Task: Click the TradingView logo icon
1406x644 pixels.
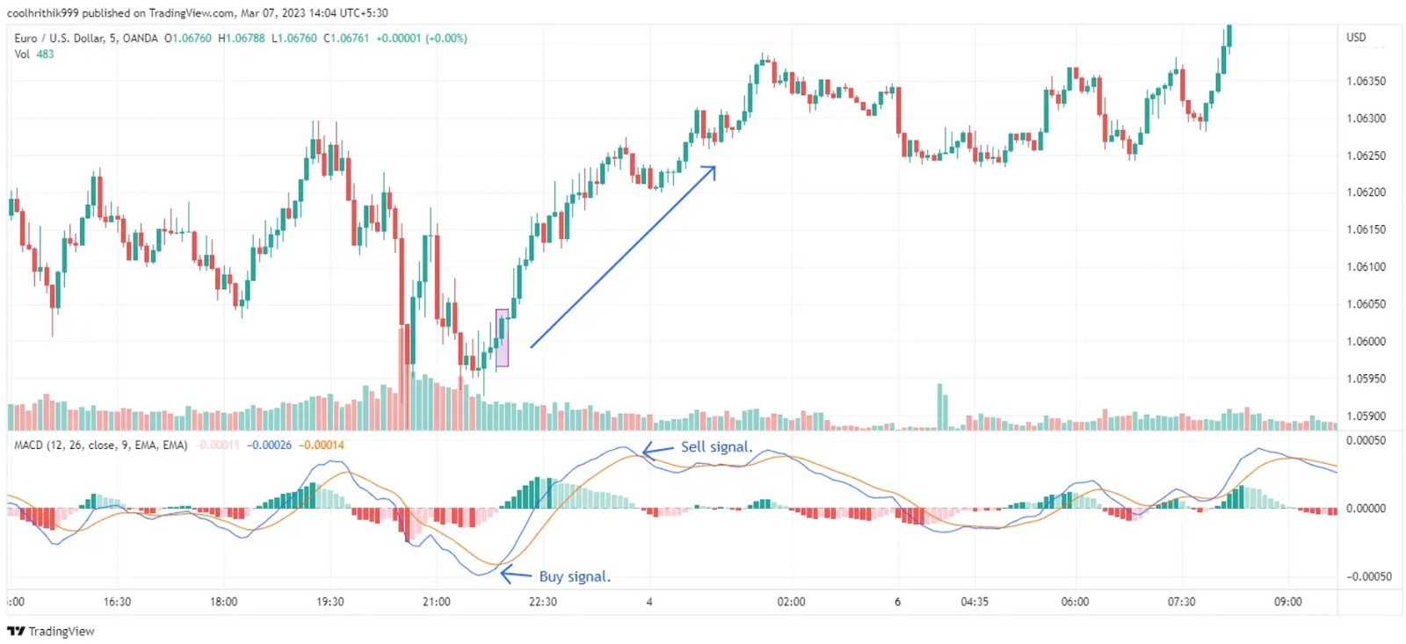Action: coord(16,632)
